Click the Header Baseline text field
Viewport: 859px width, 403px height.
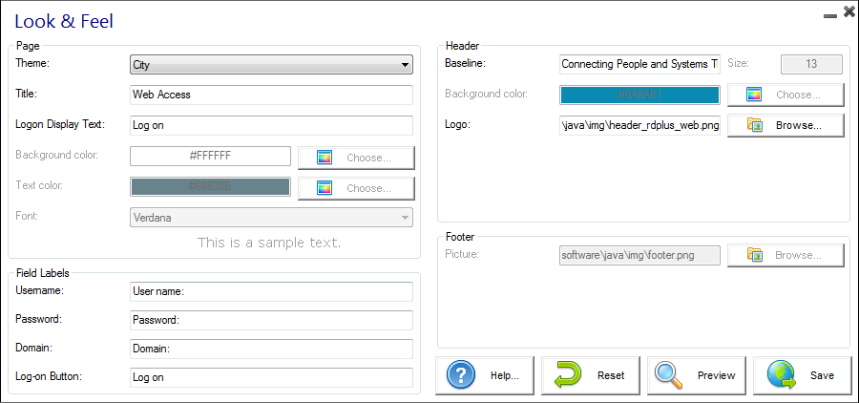(639, 64)
